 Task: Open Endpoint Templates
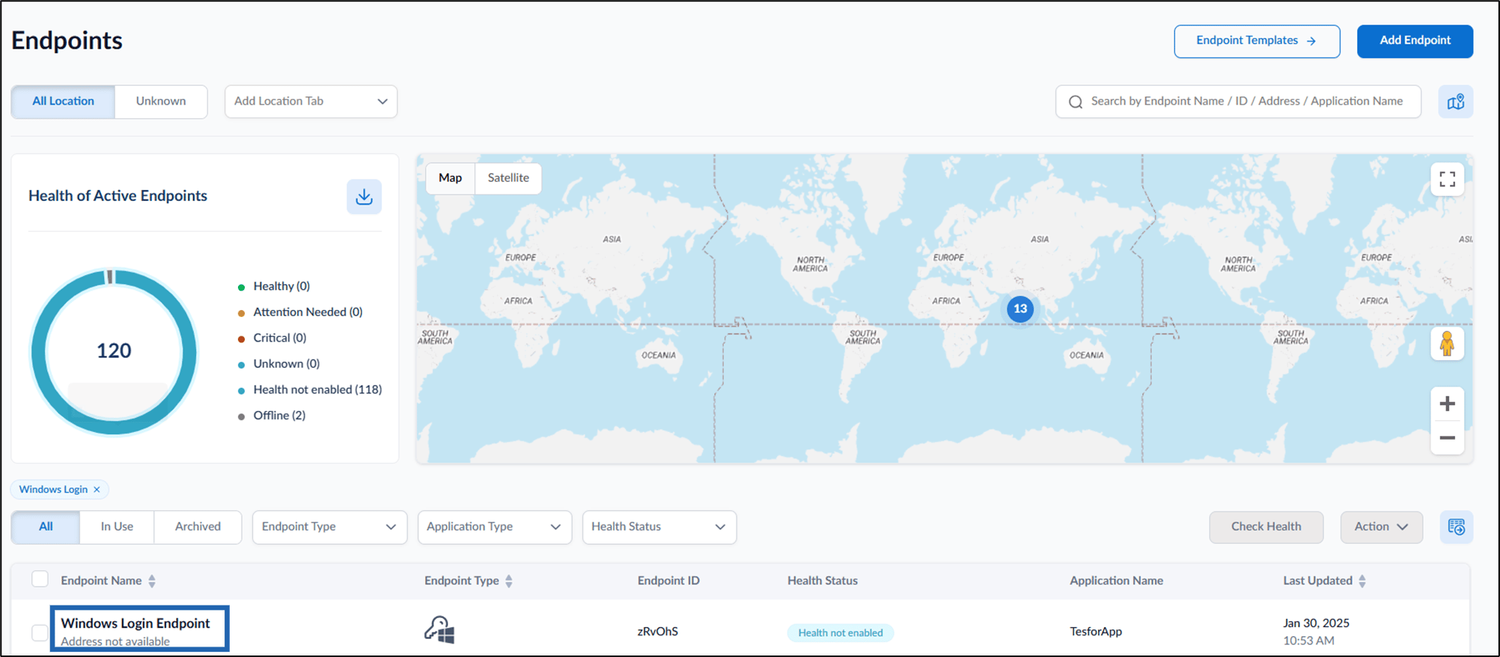(x=1257, y=41)
